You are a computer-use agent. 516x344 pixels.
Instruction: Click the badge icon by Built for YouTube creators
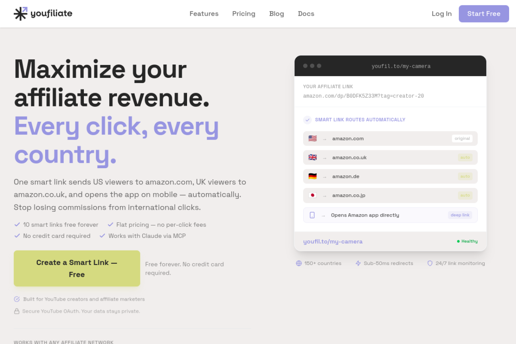pyautogui.click(x=17, y=299)
